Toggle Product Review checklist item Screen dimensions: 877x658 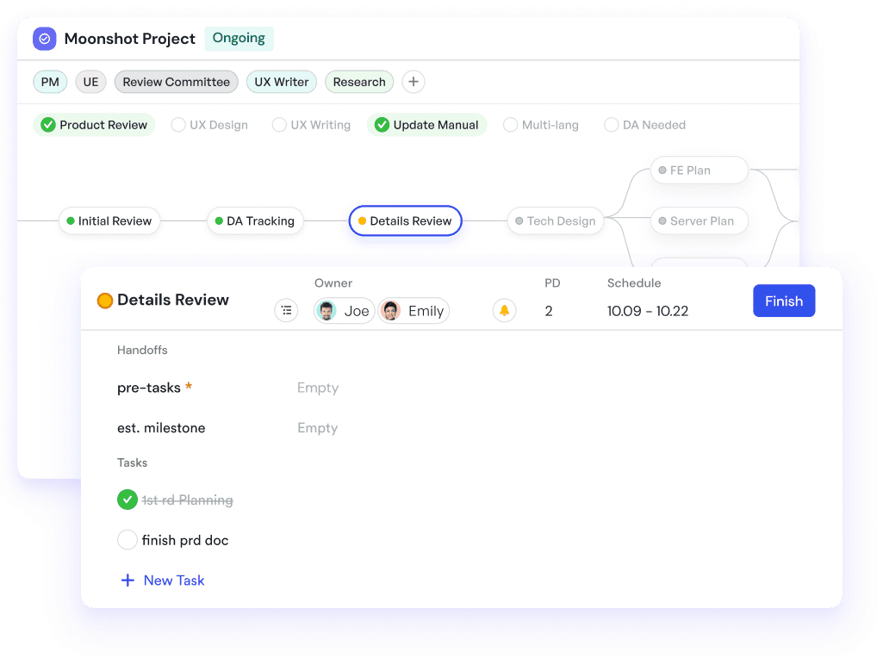point(94,125)
